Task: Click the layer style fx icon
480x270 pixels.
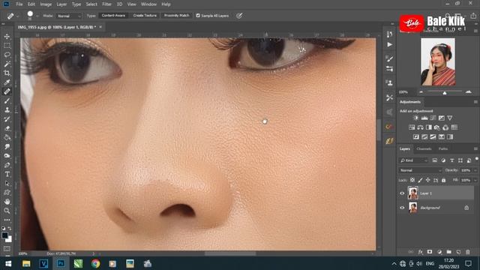Action: pyautogui.click(x=420, y=252)
